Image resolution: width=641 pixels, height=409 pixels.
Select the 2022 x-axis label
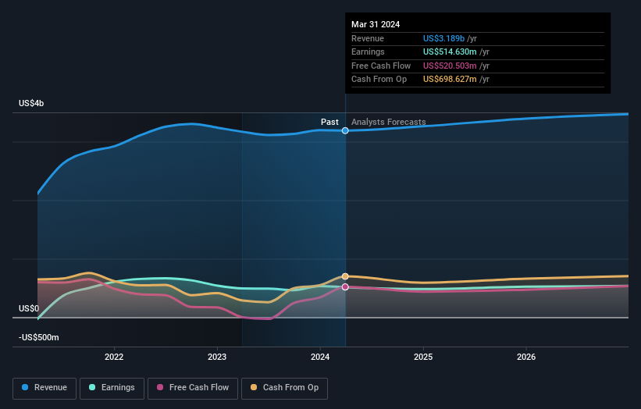[114, 357]
